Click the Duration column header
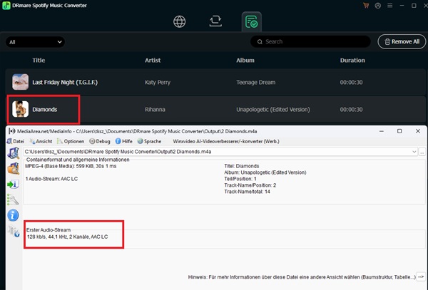Viewport: 428px width, 290px height. pos(352,61)
